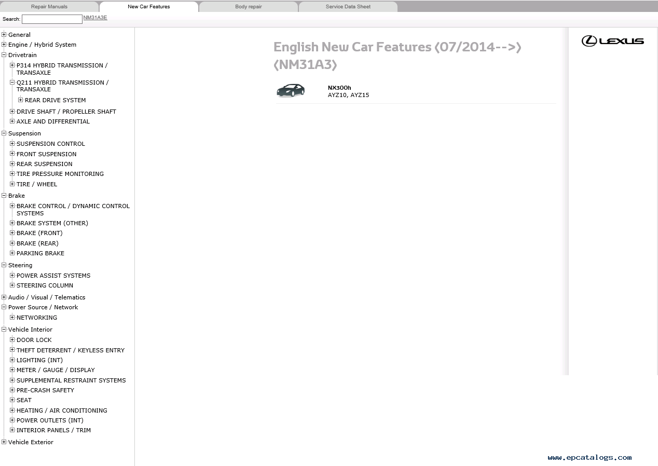Expand the DOOR LOCK node
658x466 pixels.
pyautogui.click(x=12, y=340)
